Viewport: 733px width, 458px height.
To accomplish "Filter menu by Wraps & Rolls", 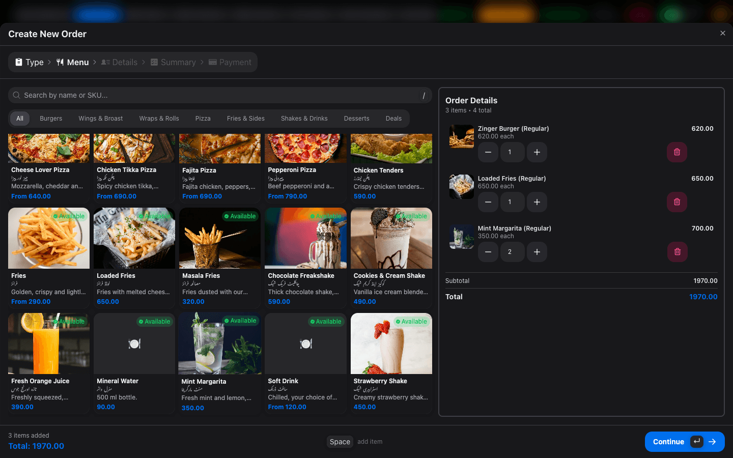I will [x=159, y=119].
